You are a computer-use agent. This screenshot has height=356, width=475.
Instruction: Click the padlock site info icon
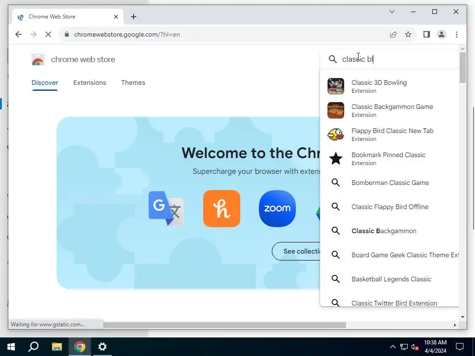[67, 34]
